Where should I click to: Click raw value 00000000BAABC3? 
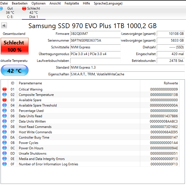[164, 121]
